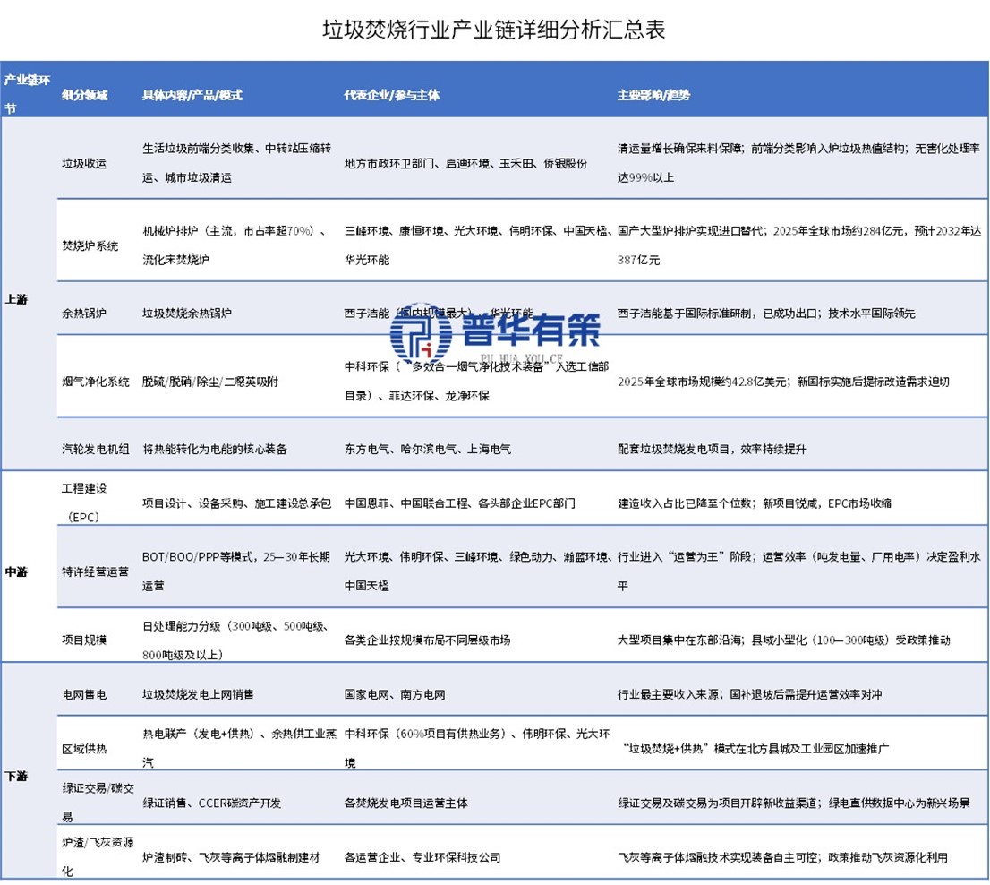Click the '下游' row group label

pos(16,777)
